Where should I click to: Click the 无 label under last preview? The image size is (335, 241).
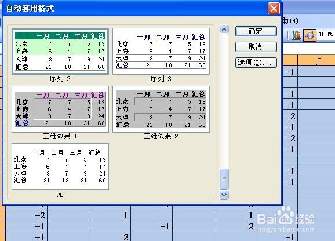pos(60,194)
